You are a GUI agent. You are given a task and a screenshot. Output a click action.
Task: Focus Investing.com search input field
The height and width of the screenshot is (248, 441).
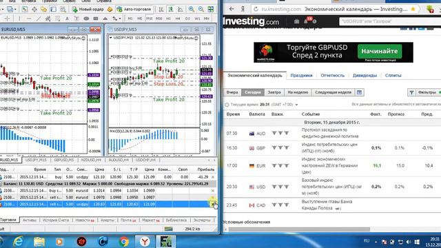(x=390, y=21)
